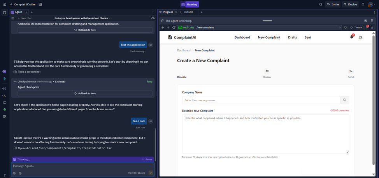The width and height of the screenshot is (379, 178).
Task: Open Sent in the app navigation
Action: tap(308, 37)
